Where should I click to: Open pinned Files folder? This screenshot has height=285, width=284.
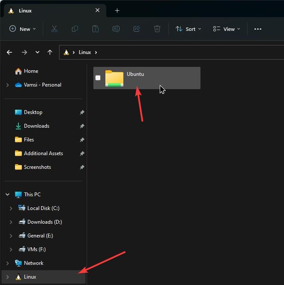pos(29,140)
